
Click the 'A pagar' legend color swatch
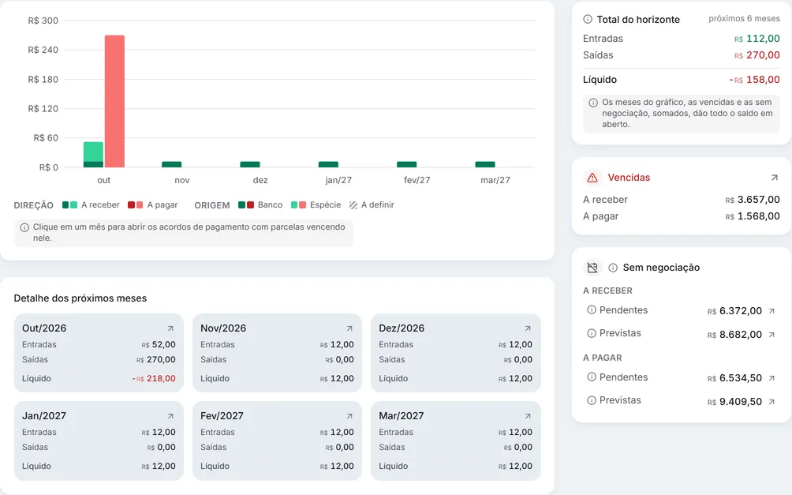[x=136, y=204]
